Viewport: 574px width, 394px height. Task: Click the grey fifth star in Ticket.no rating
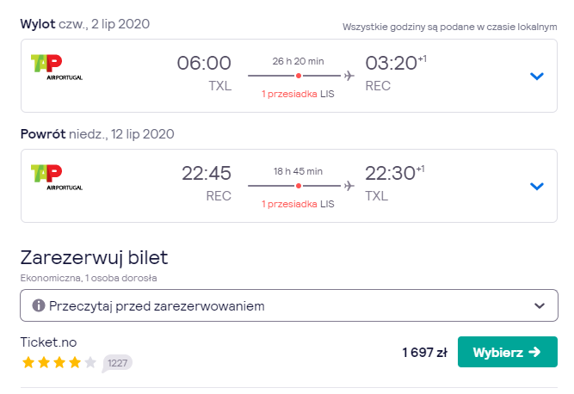click(x=90, y=362)
